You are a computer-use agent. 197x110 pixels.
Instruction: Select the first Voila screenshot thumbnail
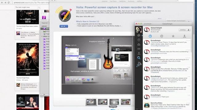[x=91, y=102]
